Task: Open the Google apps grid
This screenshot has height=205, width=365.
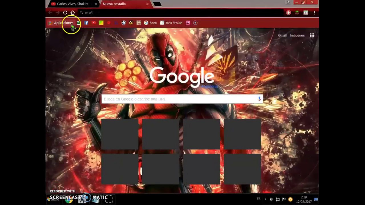Action: pyautogui.click(x=312, y=35)
